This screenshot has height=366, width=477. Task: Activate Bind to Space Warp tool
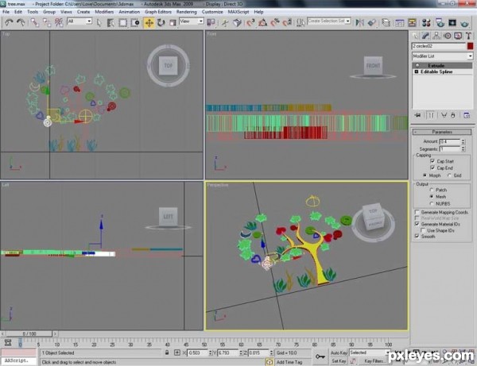59,22
